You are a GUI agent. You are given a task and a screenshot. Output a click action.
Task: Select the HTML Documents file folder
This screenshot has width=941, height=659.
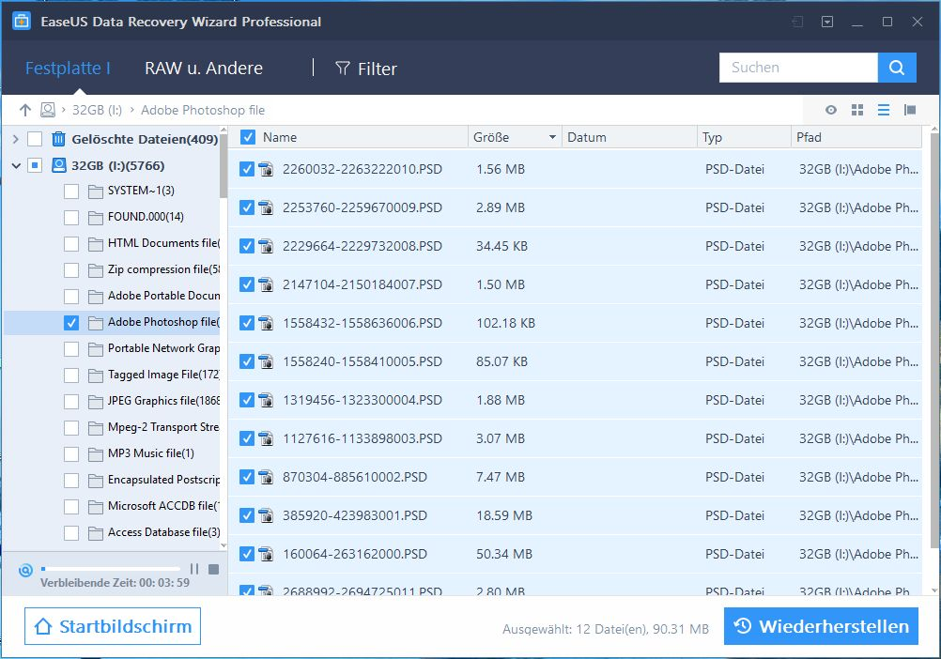pyautogui.click(x=163, y=243)
